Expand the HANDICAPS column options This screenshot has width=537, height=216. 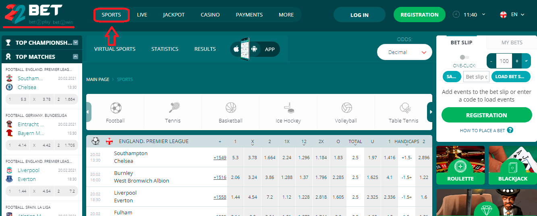pos(406,141)
